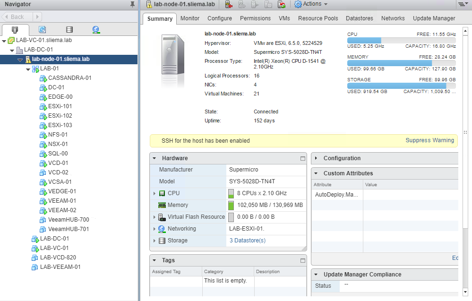Viewport: 472px width, 301px height.
Task: Expand the Configuration panel
Action: pos(316,158)
